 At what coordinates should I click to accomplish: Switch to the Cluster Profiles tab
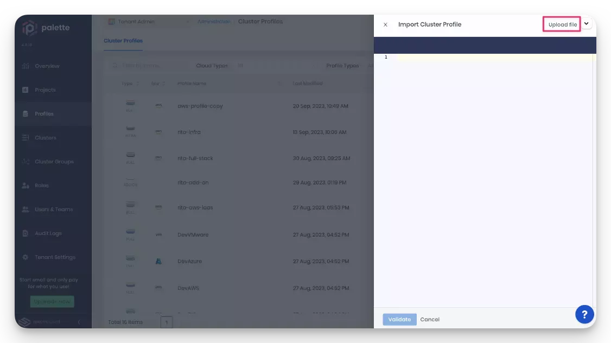pyautogui.click(x=123, y=40)
